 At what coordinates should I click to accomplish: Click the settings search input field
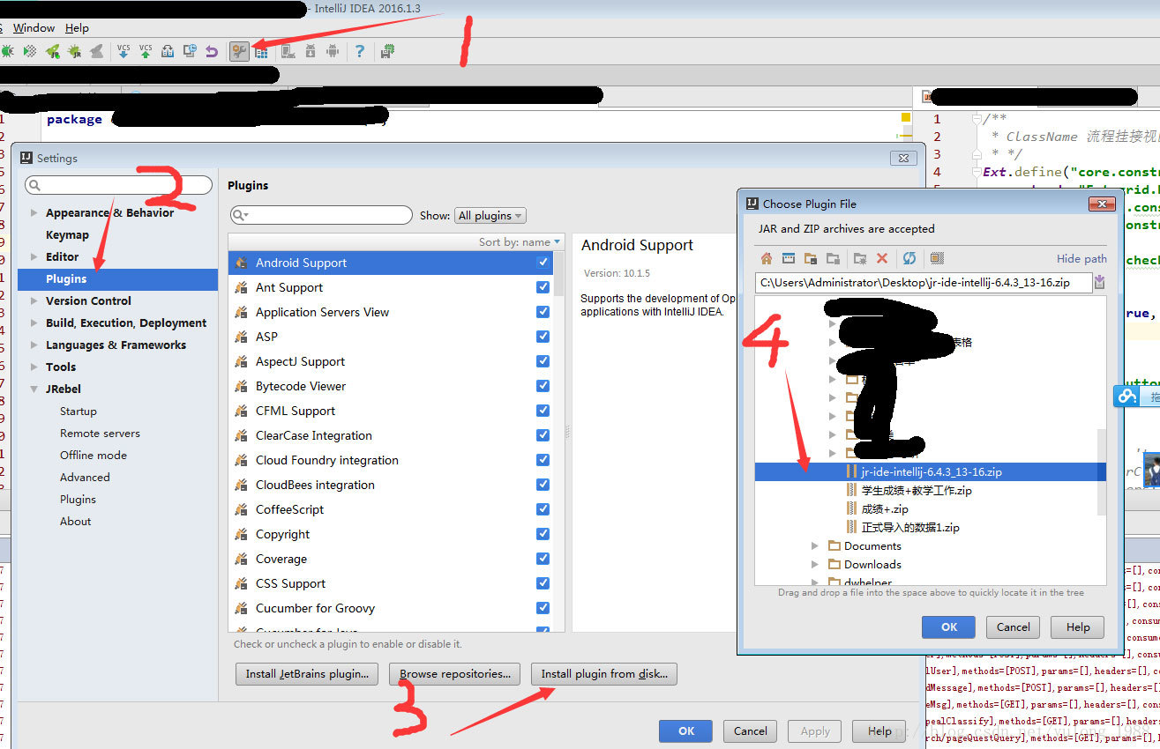(x=118, y=185)
